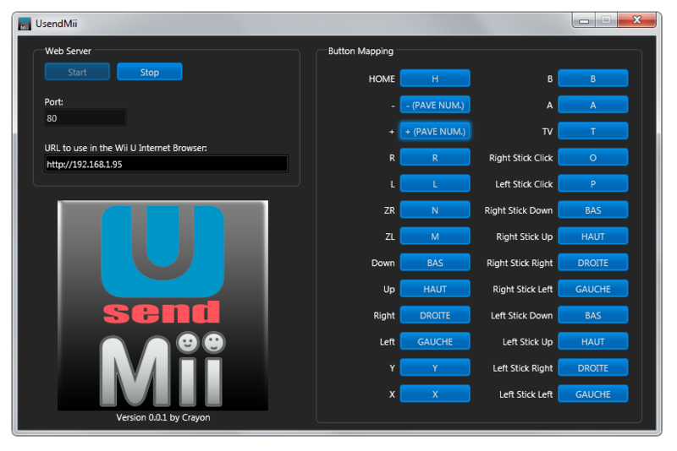The height and width of the screenshot is (451, 677).
Task: Remap the ZL trigger key
Action: pyautogui.click(x=434, y=236)
